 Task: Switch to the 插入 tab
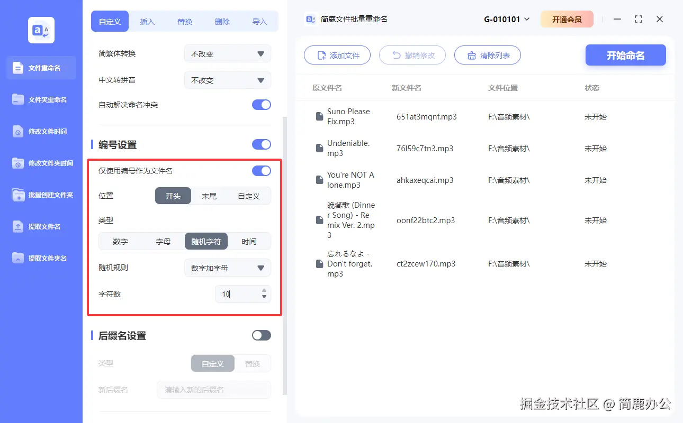pyautogui.click(x=147, y=22)
